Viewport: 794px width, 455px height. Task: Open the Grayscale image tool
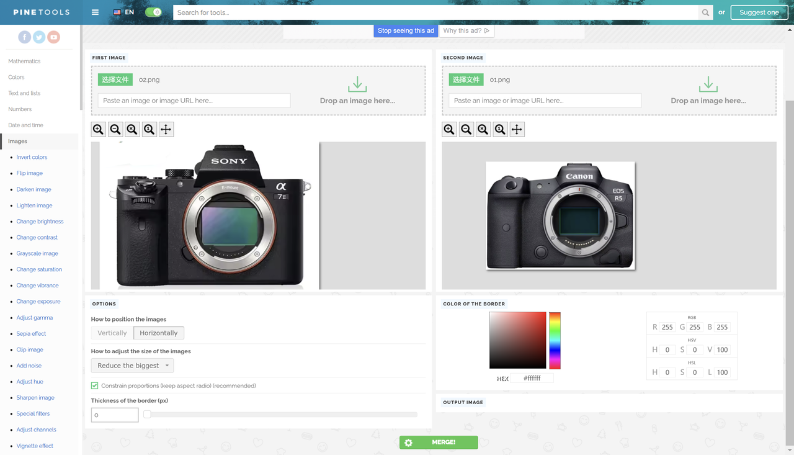pos(37,253)
